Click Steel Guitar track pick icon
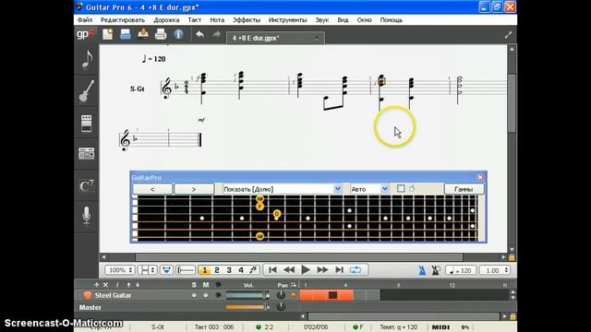The image size is (591, 332). point(88,295)
